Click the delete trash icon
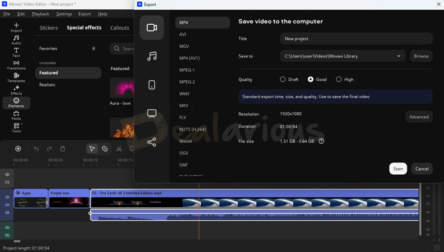444x252 pixels. (62, 148)
